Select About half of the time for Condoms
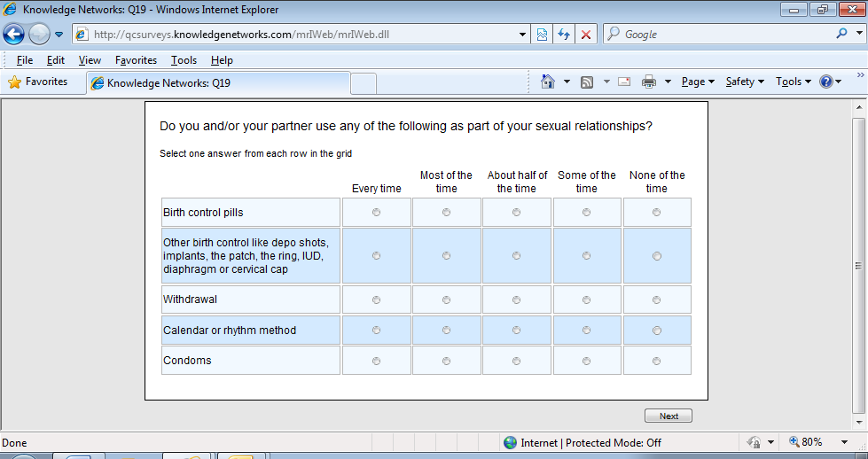 tap(517, 362)
